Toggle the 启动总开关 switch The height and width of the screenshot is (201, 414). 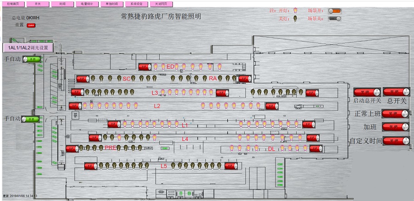click(x=367, y=92)
